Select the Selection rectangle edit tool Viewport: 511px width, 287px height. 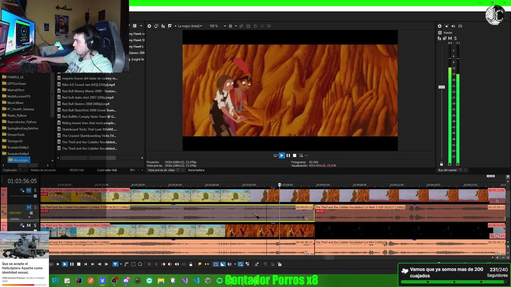133,264
